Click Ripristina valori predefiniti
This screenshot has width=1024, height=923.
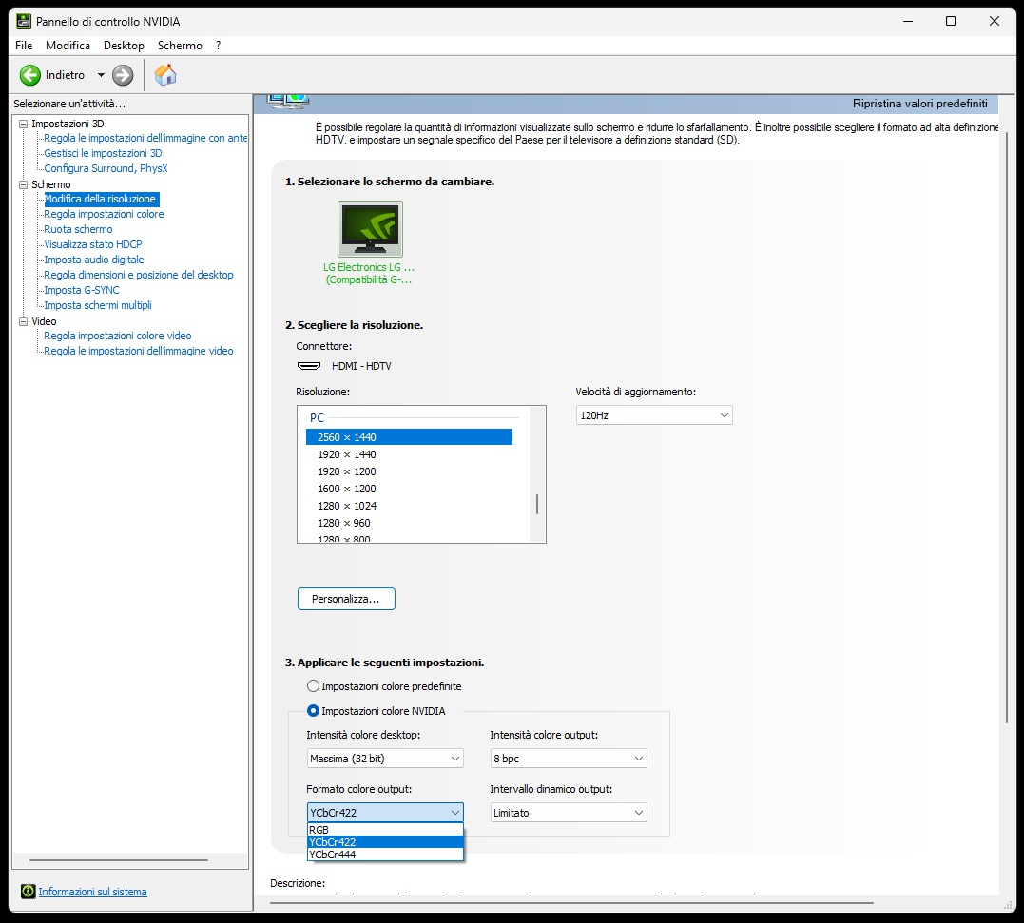click(920, 103)
